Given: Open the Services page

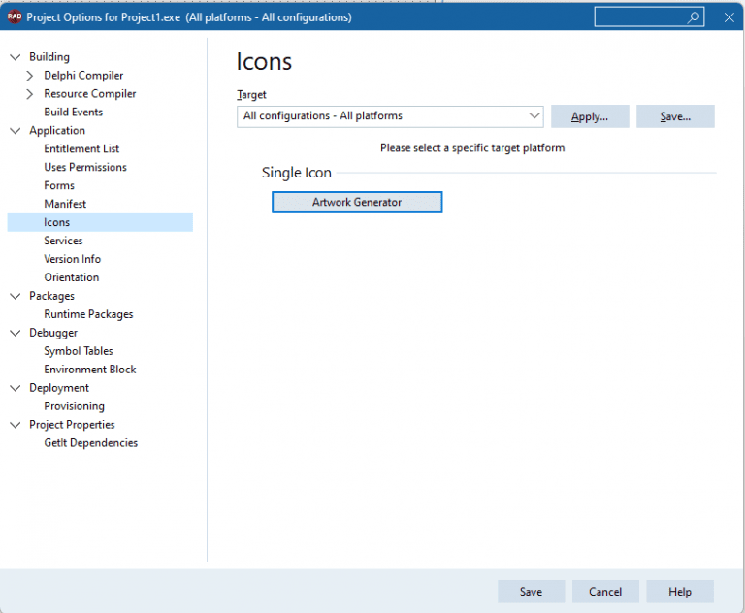Looking at the screenshot, I should 63,241.
